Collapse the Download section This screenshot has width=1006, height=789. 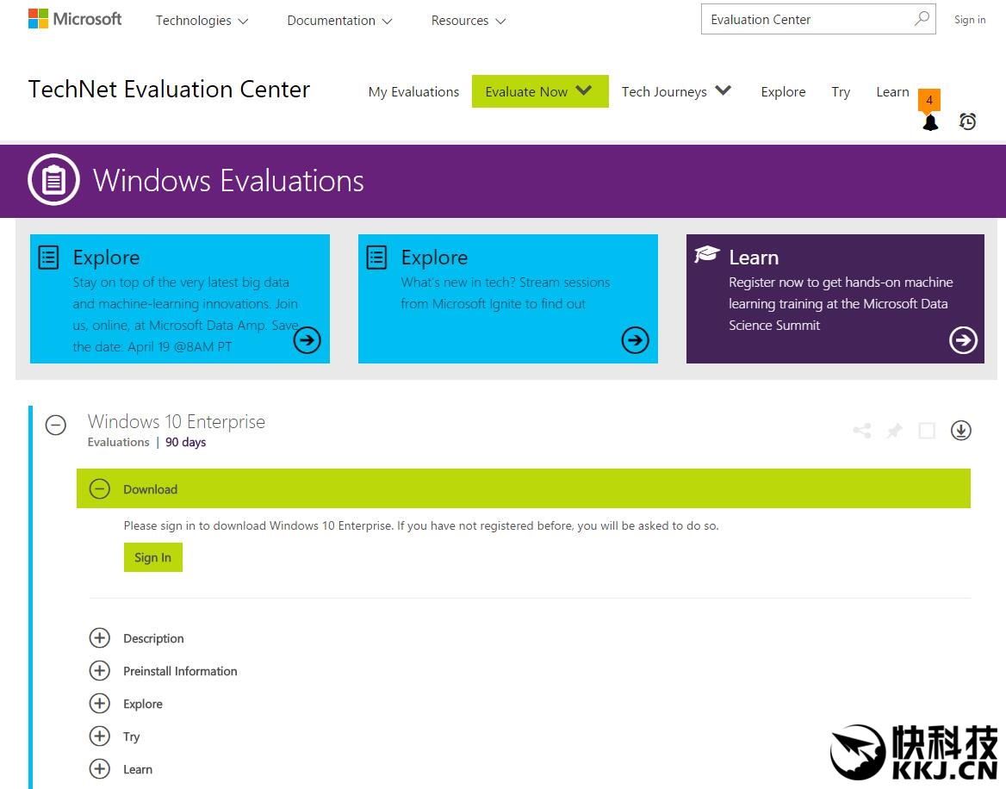point(99,488)
